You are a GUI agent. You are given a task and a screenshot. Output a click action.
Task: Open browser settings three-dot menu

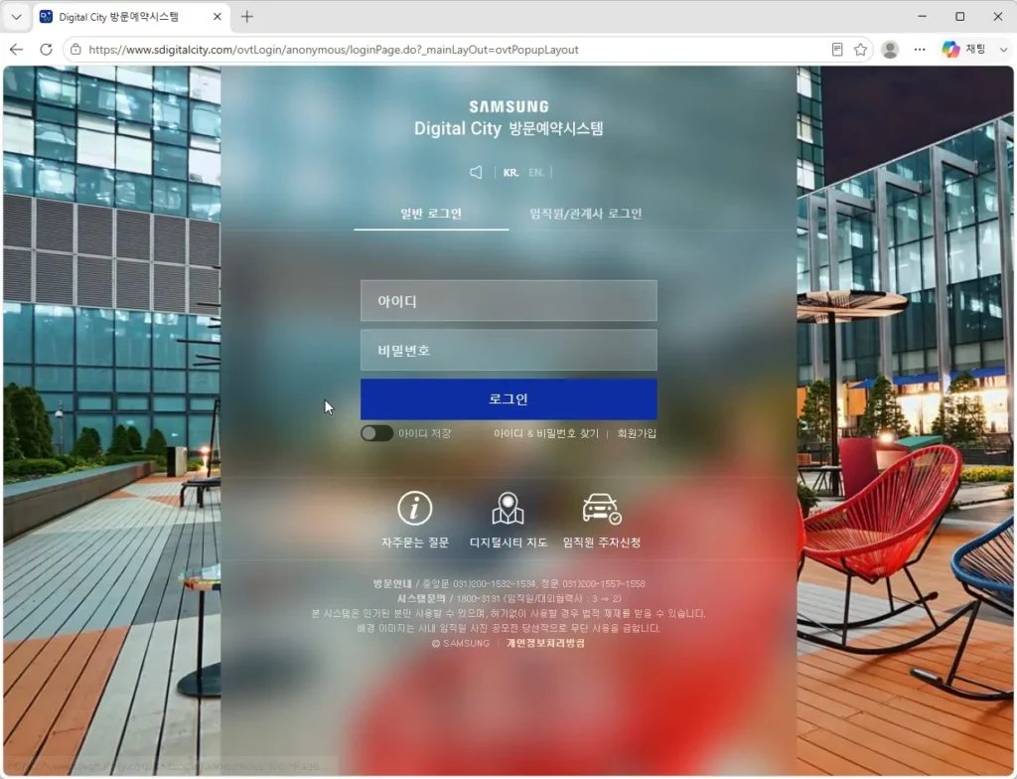pyautogui.click(x=920, y=50)
